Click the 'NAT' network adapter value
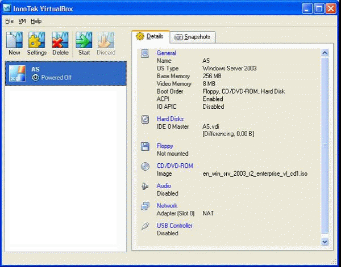 click(x=208, y=213)
